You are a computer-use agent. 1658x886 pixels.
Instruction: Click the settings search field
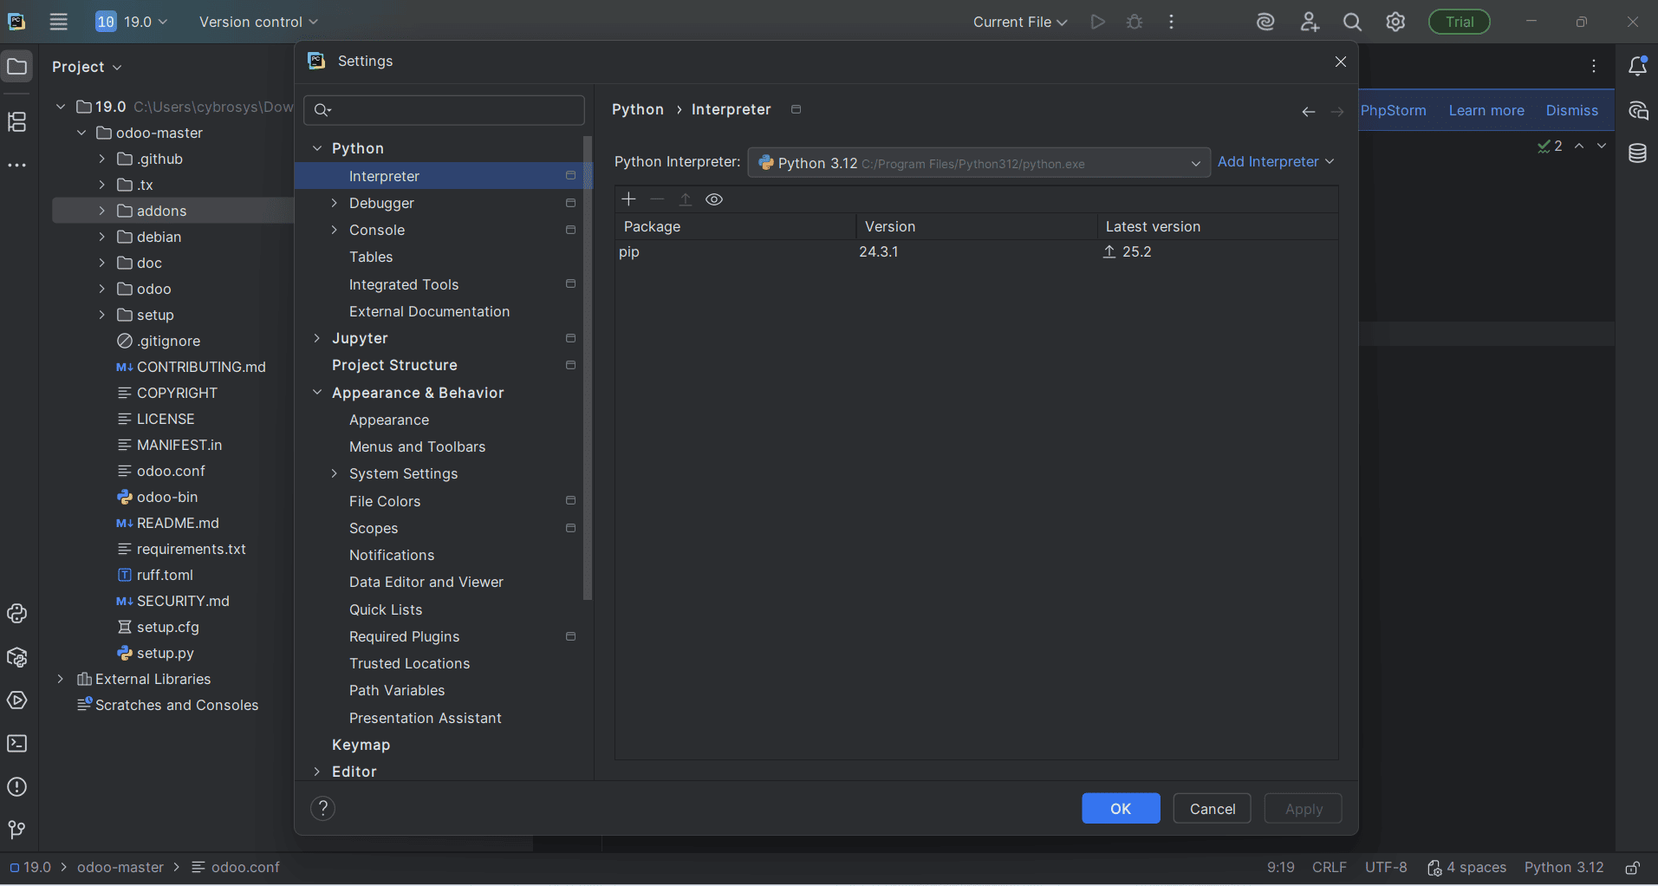(x=445, y=110)
